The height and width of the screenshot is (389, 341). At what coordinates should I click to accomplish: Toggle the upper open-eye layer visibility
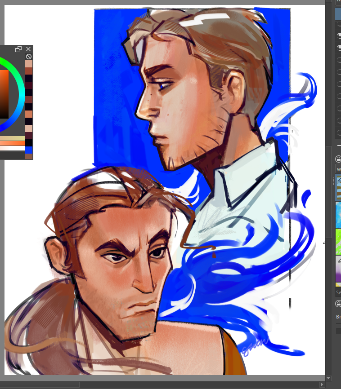pyautogui.click(x=339, y=36)
